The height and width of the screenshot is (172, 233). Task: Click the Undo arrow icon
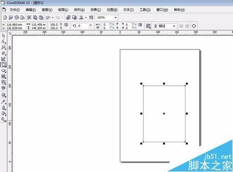48,17
